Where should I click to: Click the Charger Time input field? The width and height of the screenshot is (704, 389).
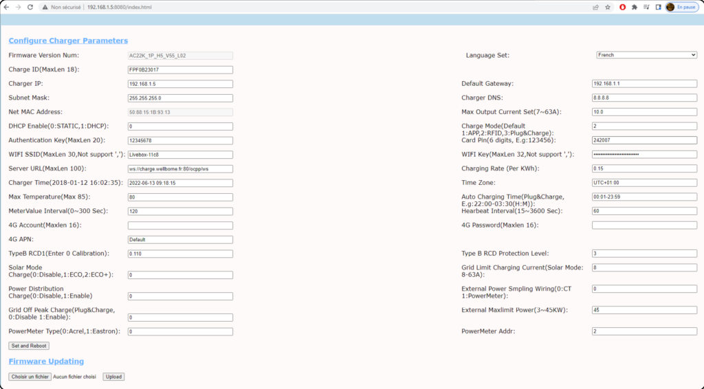click(180, 183)
